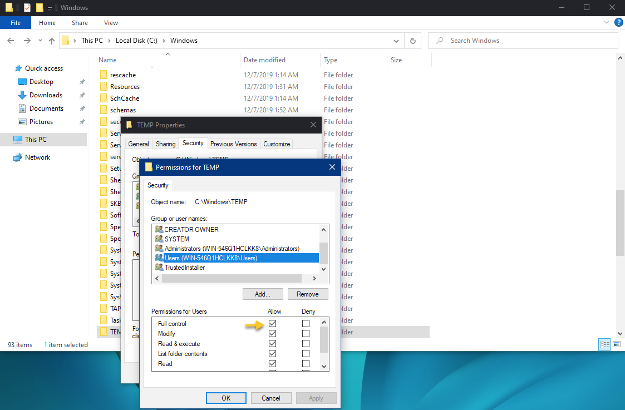This screenshot has width=625, height=410.
Task: Open Customize Quick Access Toolbar dropdown
Action: (x=50, y=8)
